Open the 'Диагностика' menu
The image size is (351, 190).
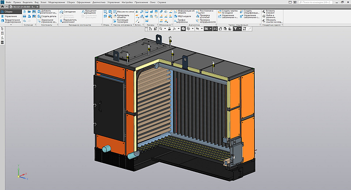tap(99, 2)
